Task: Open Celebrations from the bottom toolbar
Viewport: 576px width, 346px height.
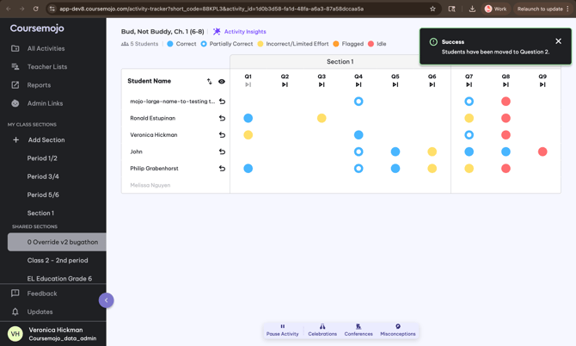Action: [x=322, y=330]
